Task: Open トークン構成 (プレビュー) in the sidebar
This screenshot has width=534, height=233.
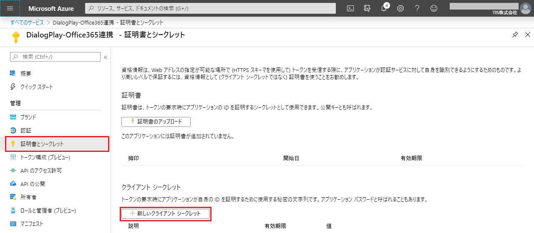Action: 45,157
